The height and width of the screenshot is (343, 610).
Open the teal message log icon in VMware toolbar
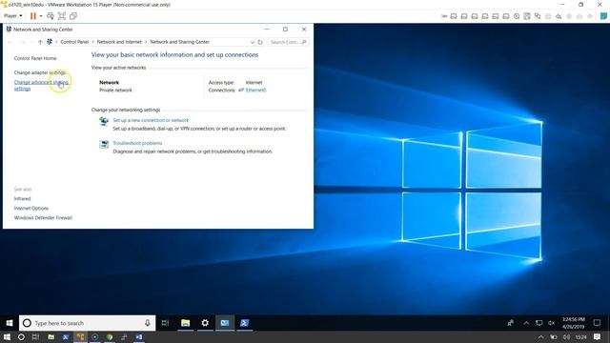[x=603, y=16]
